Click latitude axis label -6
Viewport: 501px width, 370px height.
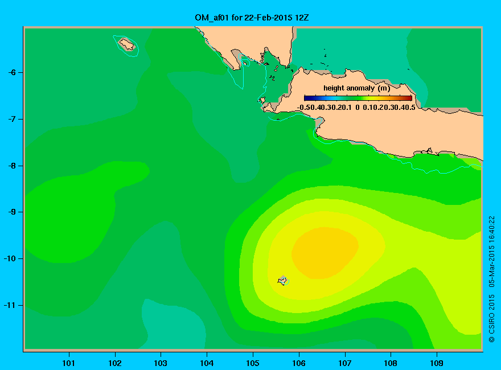pyautogui.click(x=12, y=72)
